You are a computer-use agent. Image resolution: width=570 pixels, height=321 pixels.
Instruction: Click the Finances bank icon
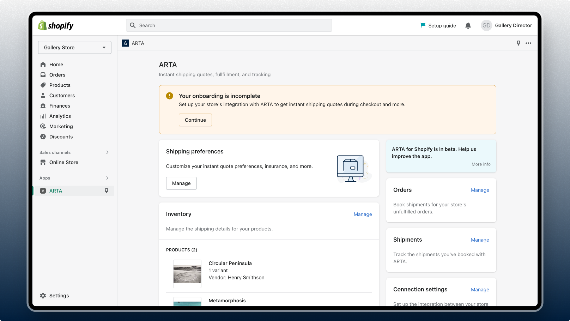tap(43, 106)
